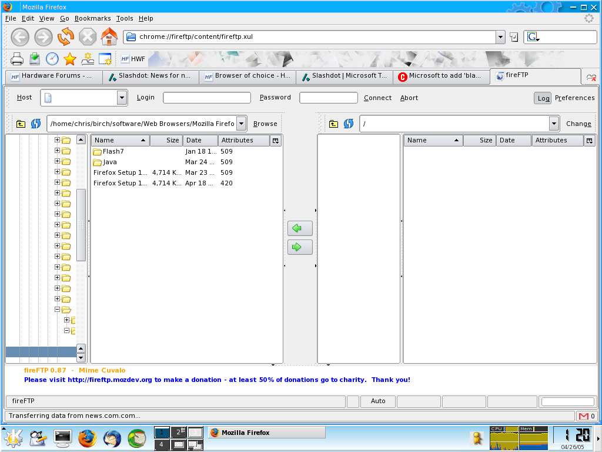Switch to virtual desktop 2 in pager
This screenshot has height=452, width=602.
(179, 433)
